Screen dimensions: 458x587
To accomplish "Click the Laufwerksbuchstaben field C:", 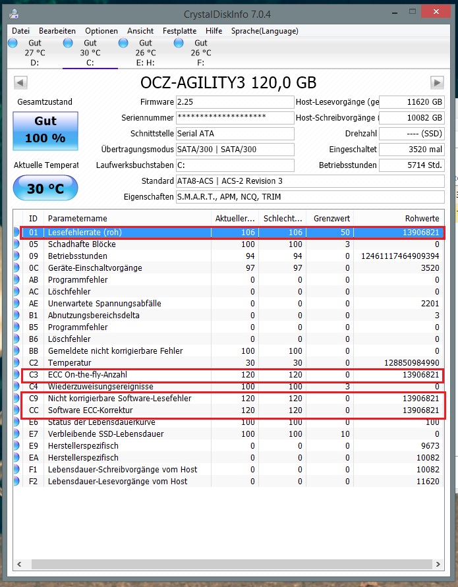I will pyautogui.click(x=235, y=165).
